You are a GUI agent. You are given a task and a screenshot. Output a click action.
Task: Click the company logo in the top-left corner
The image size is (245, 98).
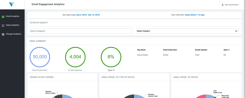point(11,4)
